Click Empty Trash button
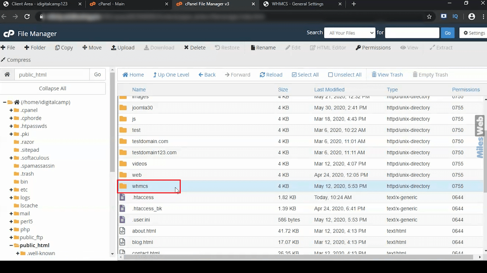 (430, 75)
